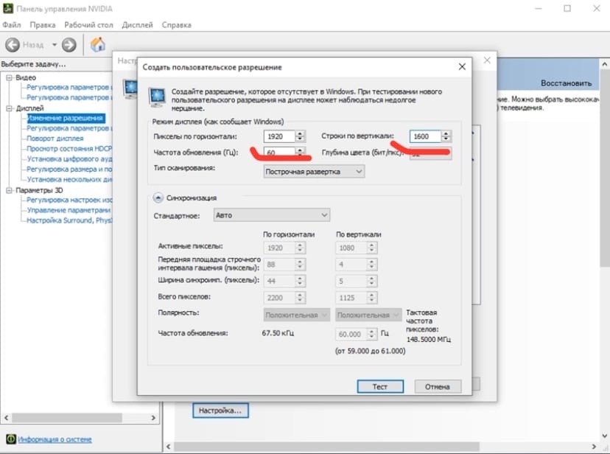The image size is (610, 454).
Task: Open Управление параметрами 3D tree item
Action: [x=69, y=210]
